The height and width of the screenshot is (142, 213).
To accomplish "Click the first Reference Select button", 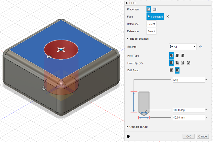I will click(x=151, y=24).
